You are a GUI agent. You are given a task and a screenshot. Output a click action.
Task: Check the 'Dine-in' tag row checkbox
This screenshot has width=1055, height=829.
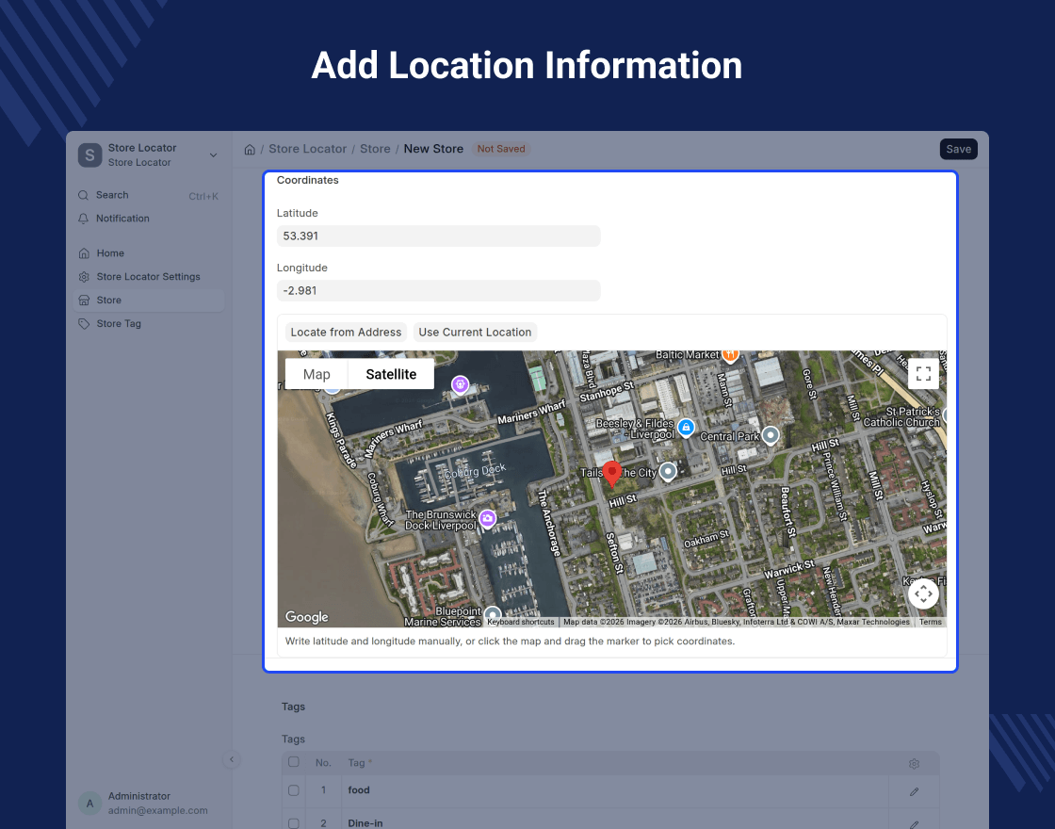coord(294,823)
